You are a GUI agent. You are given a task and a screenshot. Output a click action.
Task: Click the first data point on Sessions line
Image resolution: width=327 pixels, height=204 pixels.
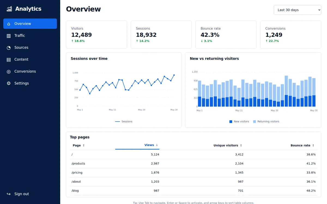click(x=80, y=90)
